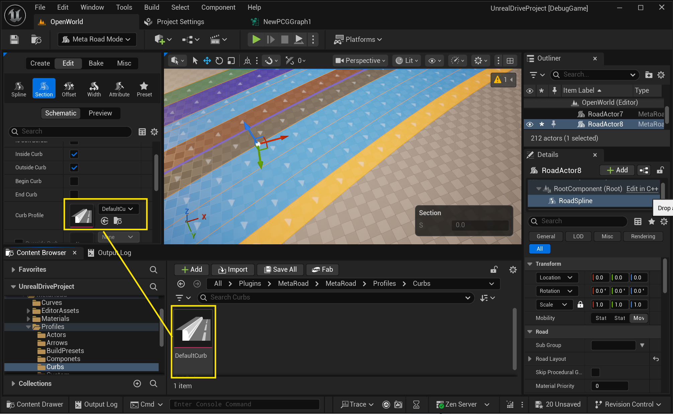The width and height of the screenshot is (673, 414).
Task: Switch to the Preview tab
Action: [x=100, y=113]
